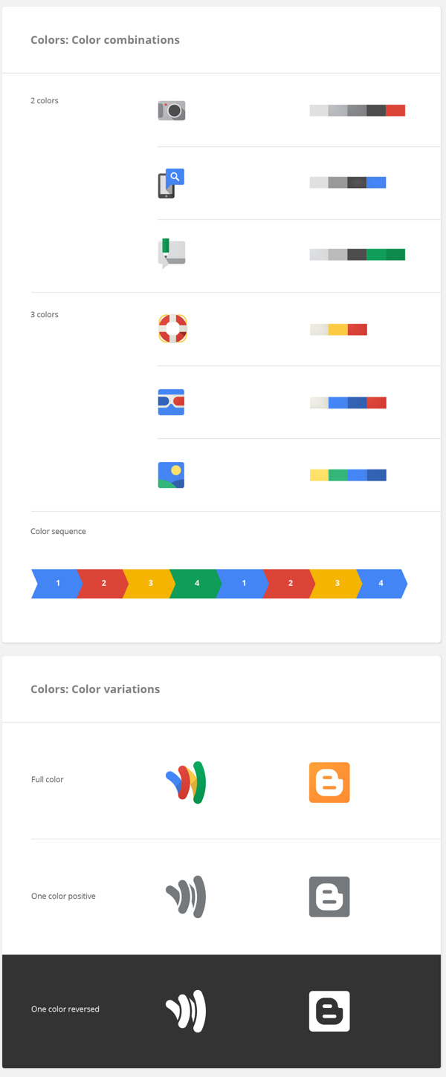The image size is (446, 1077).
Task: Click the full color Google Wallet logo
Action: [186, 782]
